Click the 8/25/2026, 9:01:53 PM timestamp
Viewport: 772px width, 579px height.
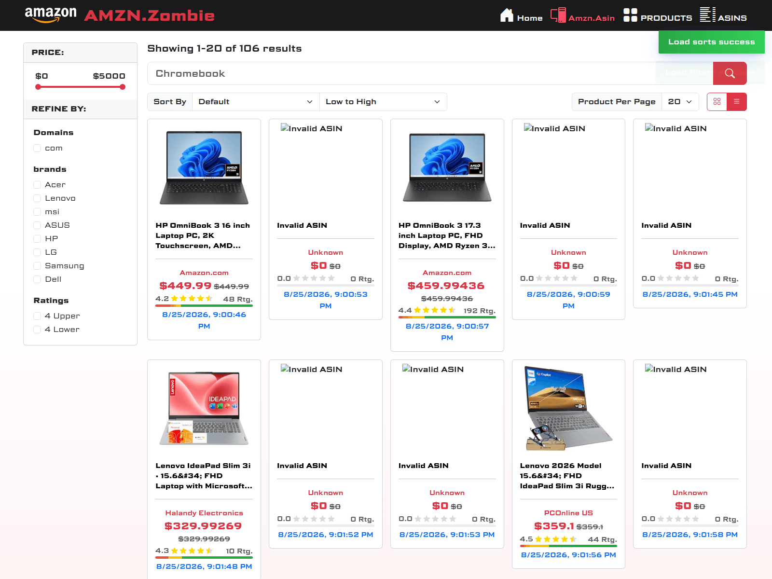tap(447, 535)
